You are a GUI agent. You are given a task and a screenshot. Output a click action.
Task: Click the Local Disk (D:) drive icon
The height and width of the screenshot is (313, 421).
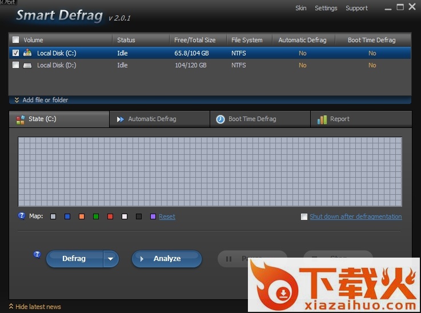pyautogui.click(x=27, y=65)
